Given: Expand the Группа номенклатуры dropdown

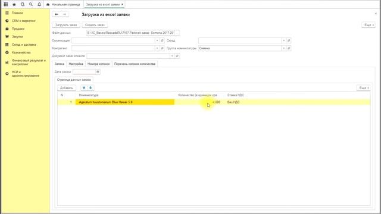Looking at the screenshot, I should 283,48.
